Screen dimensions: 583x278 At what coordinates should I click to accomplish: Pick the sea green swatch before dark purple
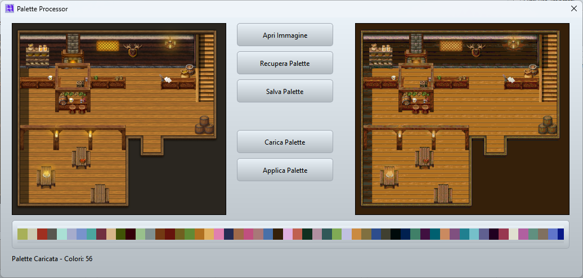tap(415, 234)
